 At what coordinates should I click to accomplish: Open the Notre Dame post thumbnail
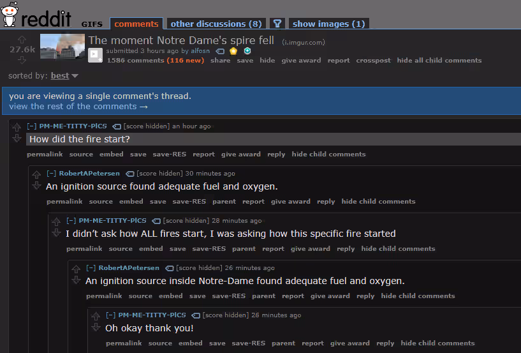point(62,46)
